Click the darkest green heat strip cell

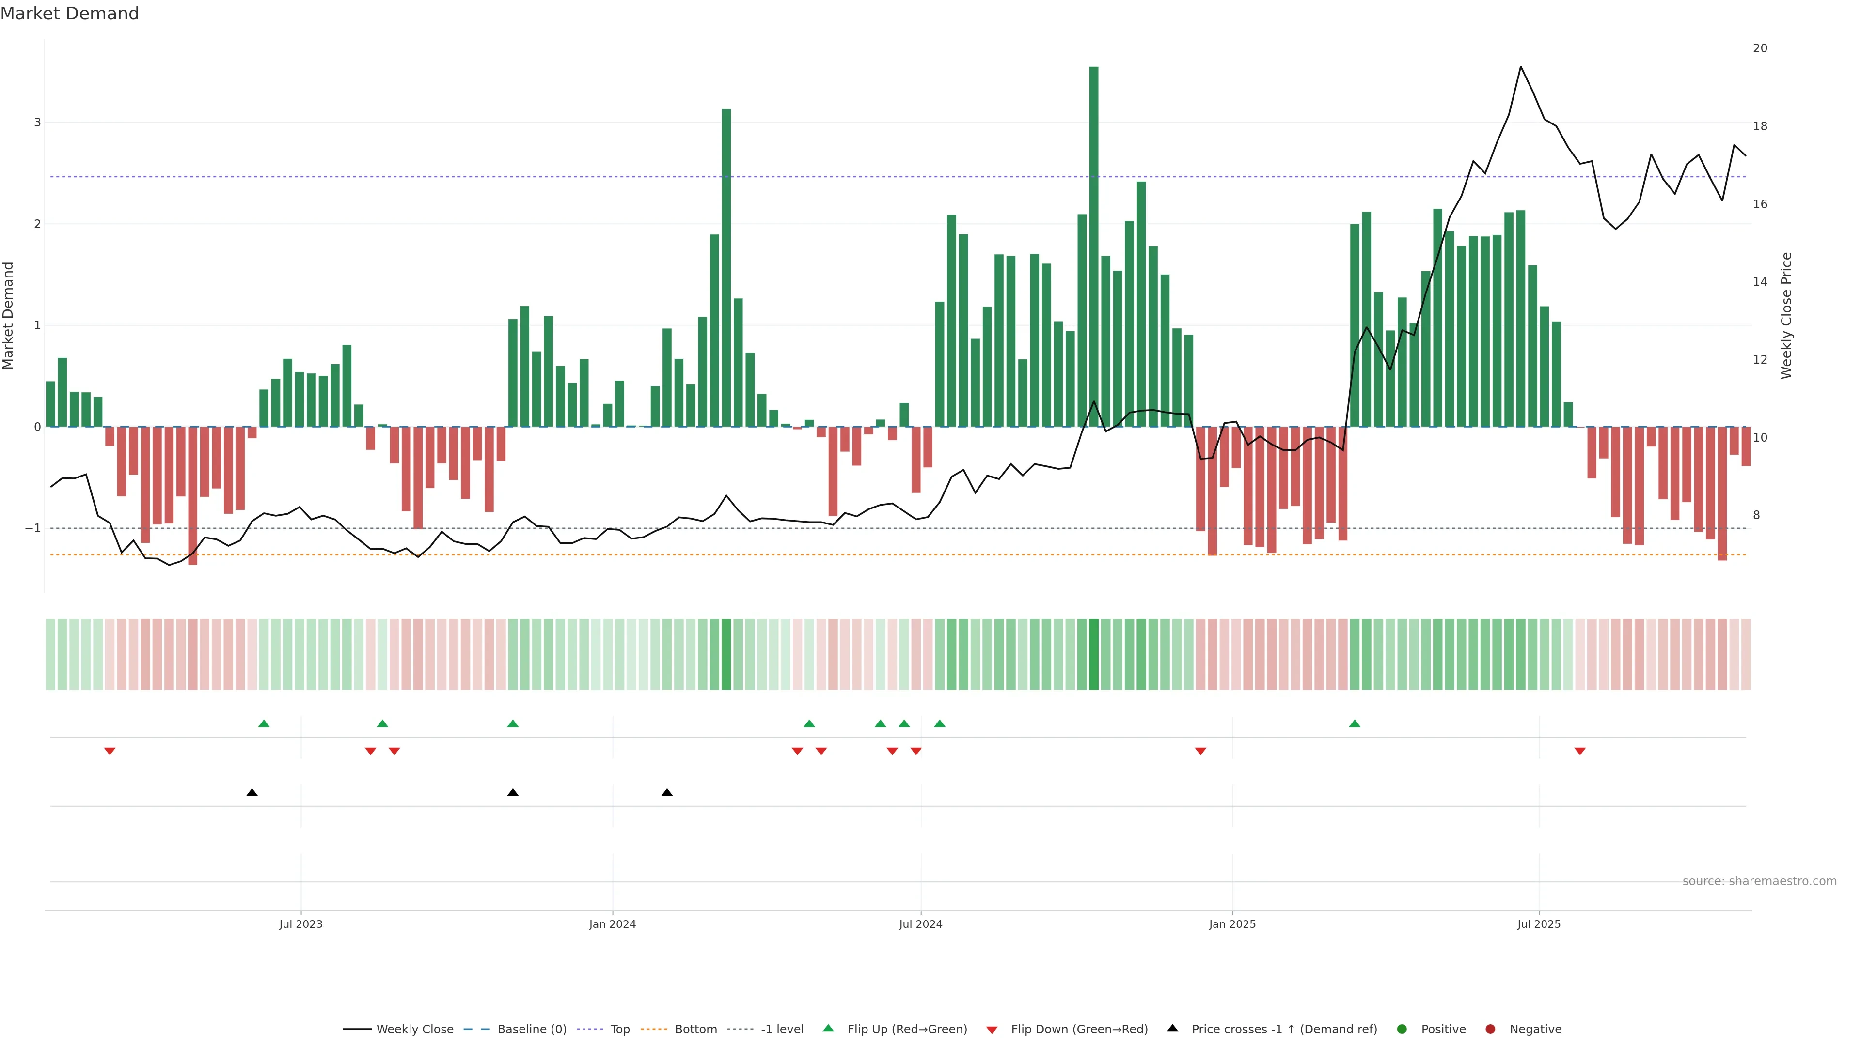[x=1094, y=654]
